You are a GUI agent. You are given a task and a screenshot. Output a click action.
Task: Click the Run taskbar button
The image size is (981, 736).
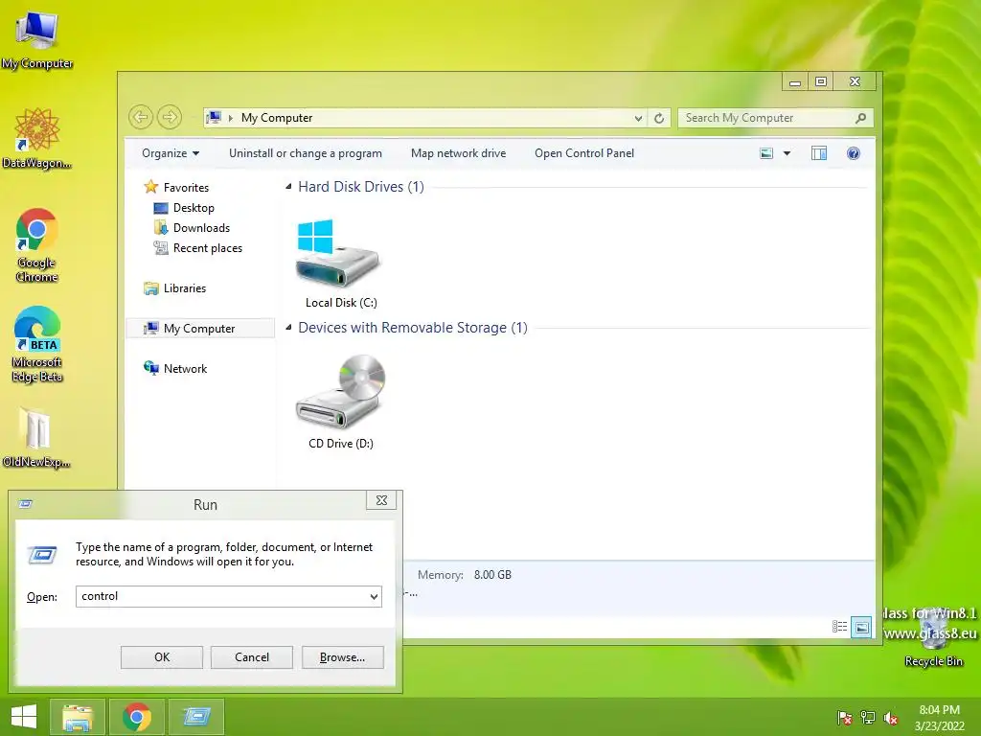coord(196,717)
